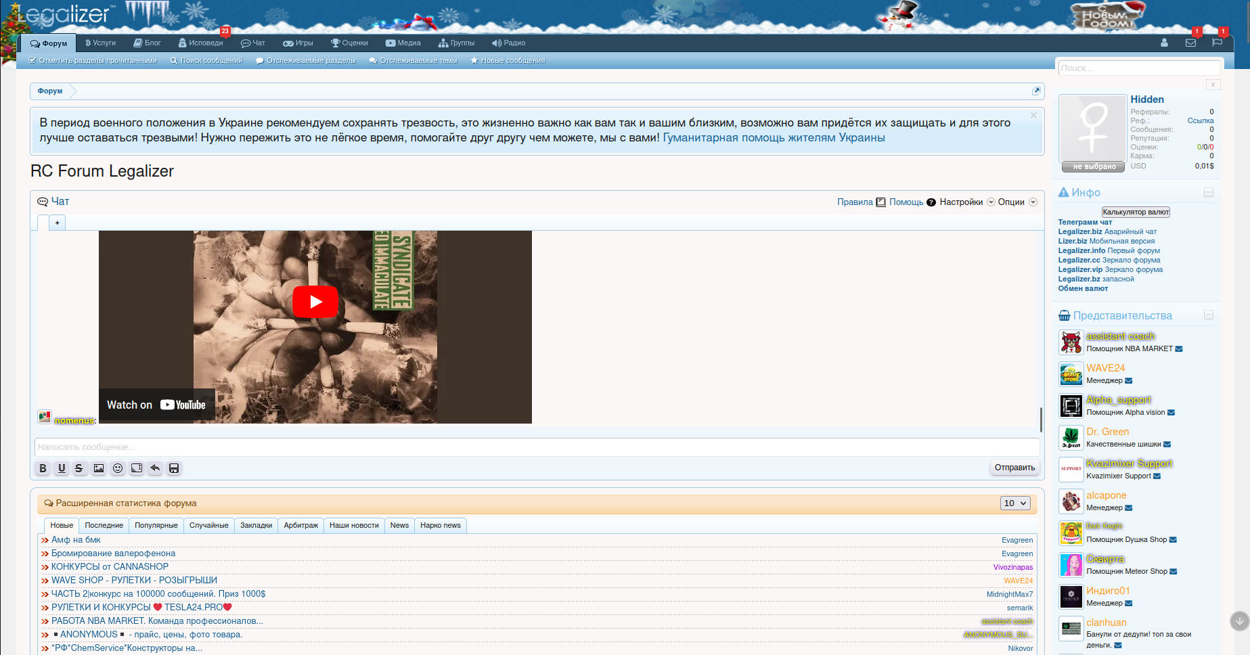The width and height of the screenshot is (1250, 655).
Task: Close the sidebar with the small x
Action: tap(1213, 85)
